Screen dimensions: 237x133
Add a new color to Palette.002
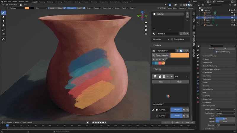[153, 59]
